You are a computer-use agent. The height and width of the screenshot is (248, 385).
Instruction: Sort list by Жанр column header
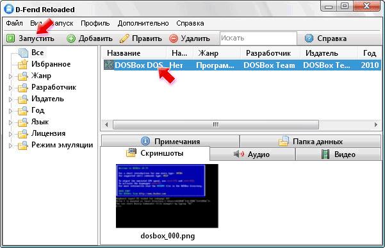click(217, 53)
